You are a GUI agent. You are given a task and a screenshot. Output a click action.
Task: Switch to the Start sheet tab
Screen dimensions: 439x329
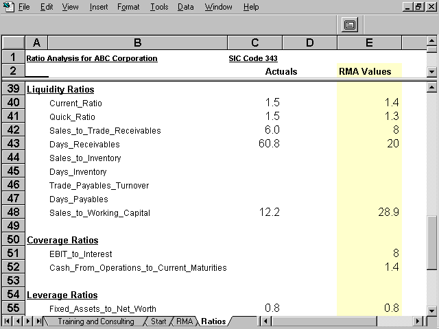click(x=158, y=321)
